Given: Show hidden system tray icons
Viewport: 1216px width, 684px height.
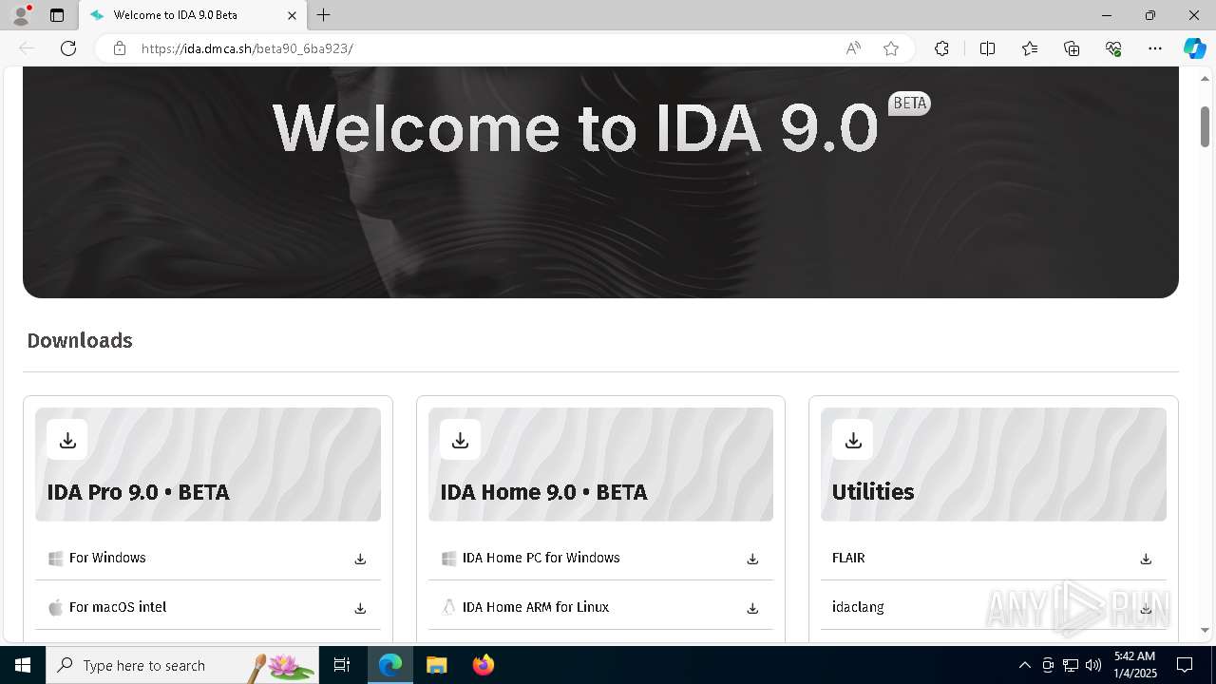Looking at the screenshot, I should (1024, 665).
